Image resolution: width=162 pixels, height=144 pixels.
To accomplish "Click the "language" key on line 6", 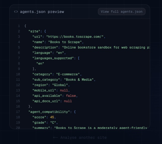I will coord(42,53).
